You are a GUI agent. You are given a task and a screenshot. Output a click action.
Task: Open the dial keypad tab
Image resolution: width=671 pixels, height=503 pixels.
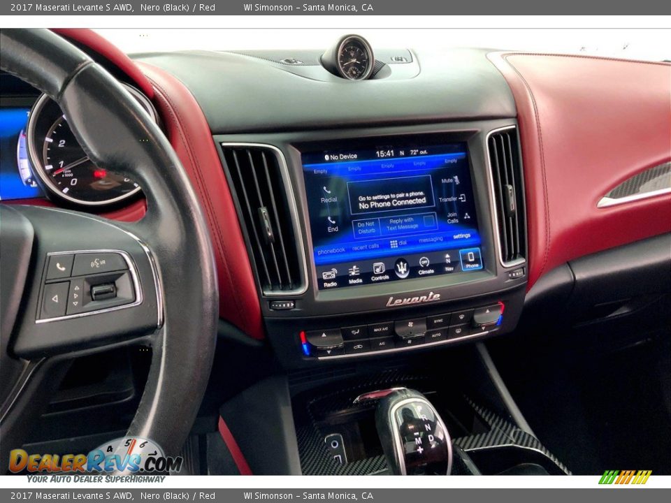tap(398, 243)
